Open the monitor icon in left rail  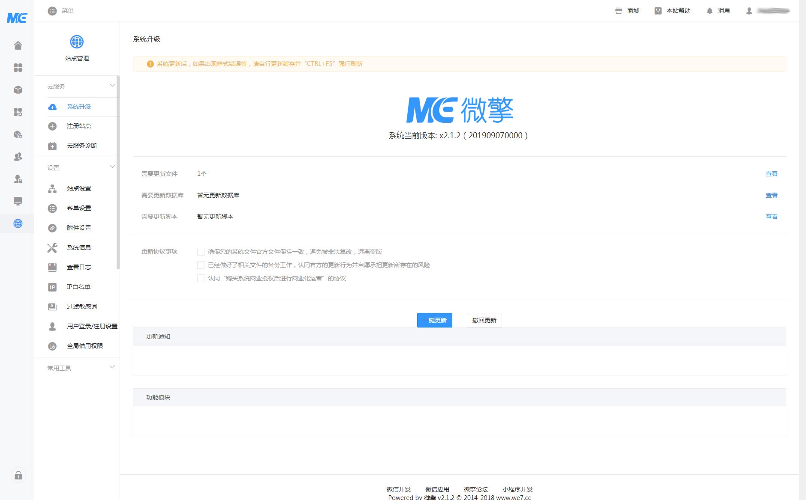pos(18,201)
